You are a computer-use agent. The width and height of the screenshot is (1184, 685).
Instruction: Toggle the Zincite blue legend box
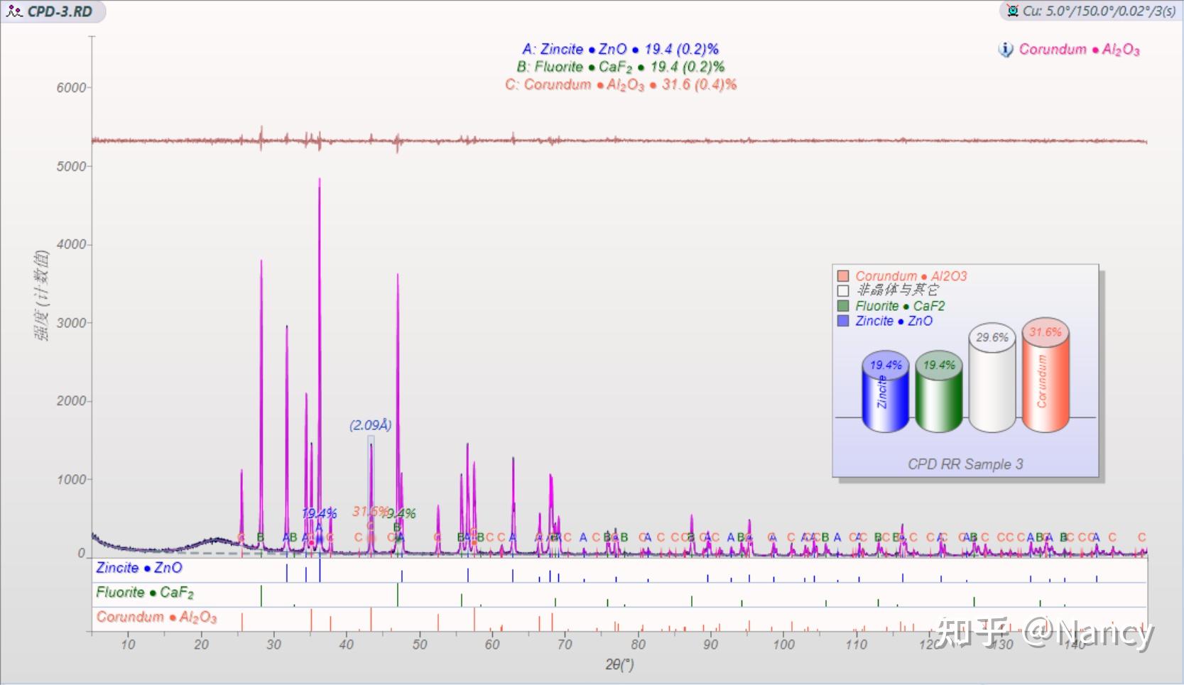pos(843,321)
